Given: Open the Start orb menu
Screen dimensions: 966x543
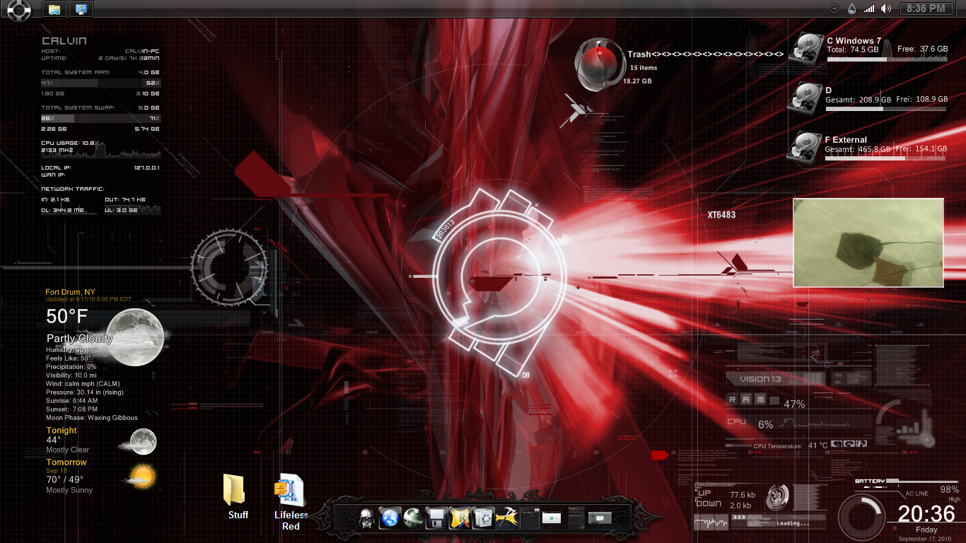Looking at the screenshot, I should coord(19,9).
